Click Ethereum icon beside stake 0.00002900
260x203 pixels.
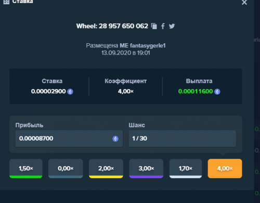70,92
